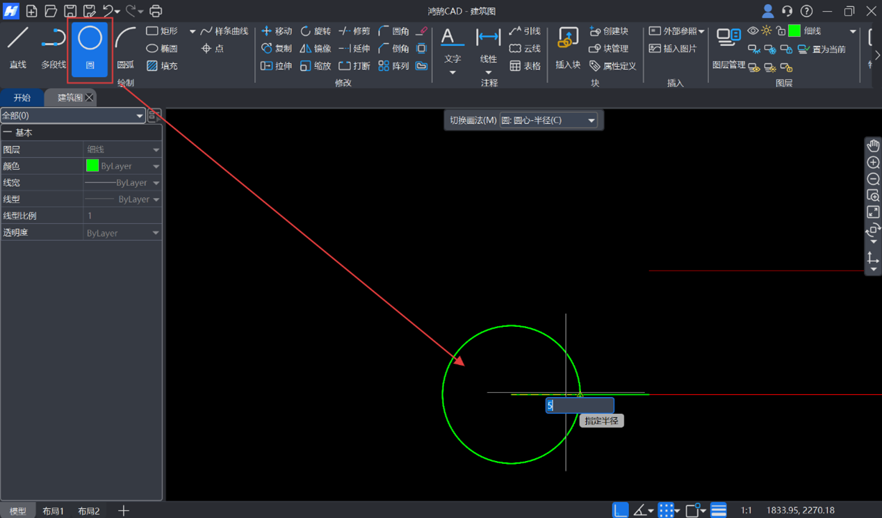The image size is (882, 518).
Task: Click the 置为当前 button
Action: tap(822, 49)
